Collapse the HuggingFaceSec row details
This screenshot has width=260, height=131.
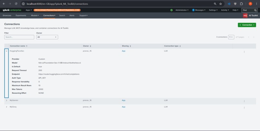coord(6,51)
